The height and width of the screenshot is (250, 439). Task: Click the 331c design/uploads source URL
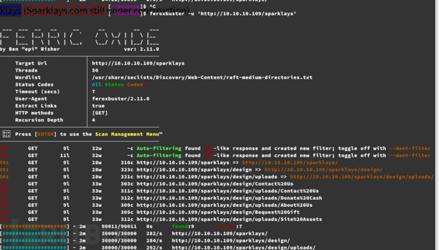(x=207, y=177)
